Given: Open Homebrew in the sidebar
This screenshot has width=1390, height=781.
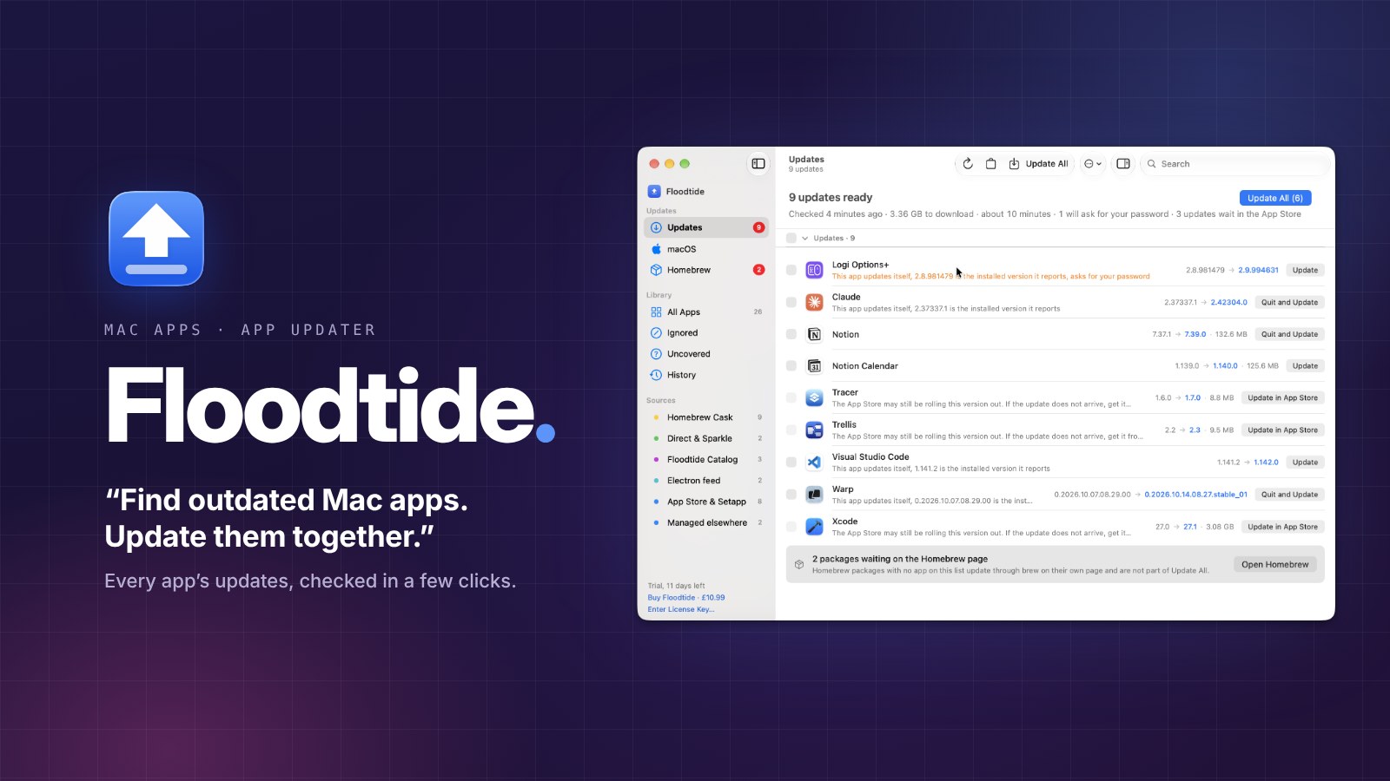Looking at the screenshot, I should (x=706, y=270).
